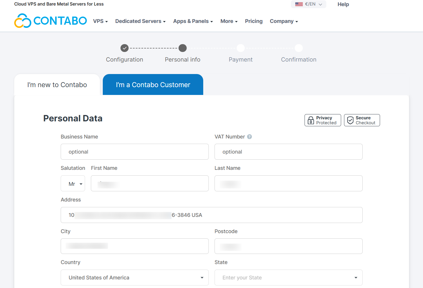Image resolution: width=423 pixels, height=288 pixels.
Task: Expand the Apps & Panels menu
Action: 193,21
